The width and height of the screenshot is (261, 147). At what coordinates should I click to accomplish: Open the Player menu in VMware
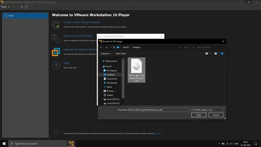(x=5, y=7)
